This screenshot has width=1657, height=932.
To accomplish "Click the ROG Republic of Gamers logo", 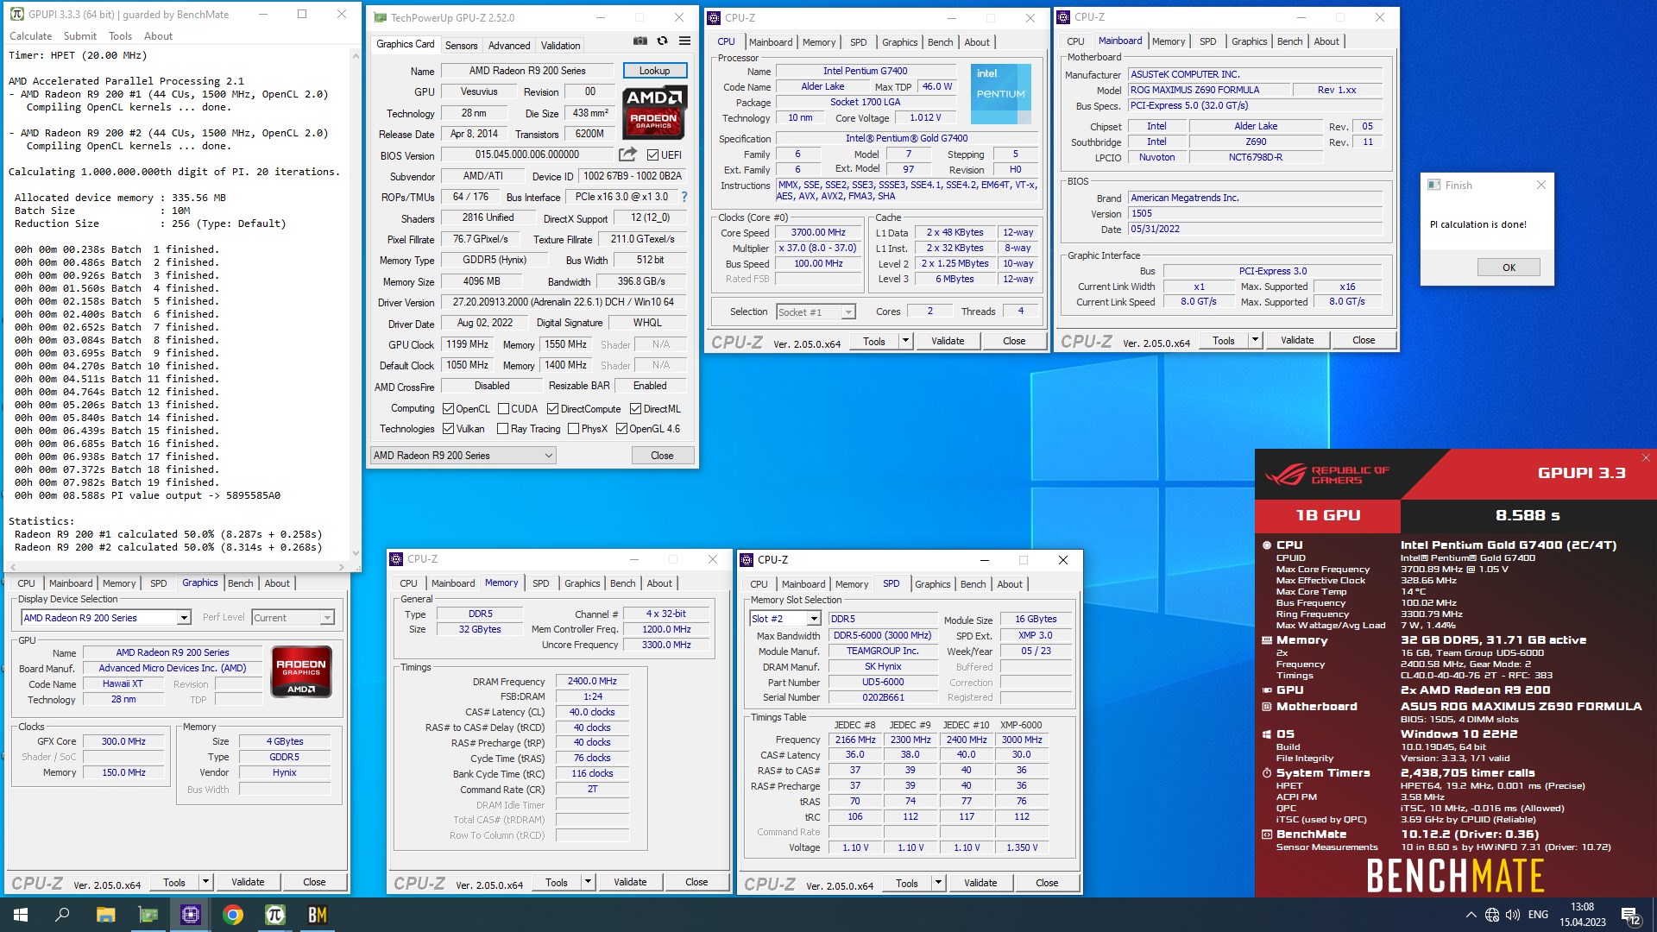I will [x=1328, y=475].
